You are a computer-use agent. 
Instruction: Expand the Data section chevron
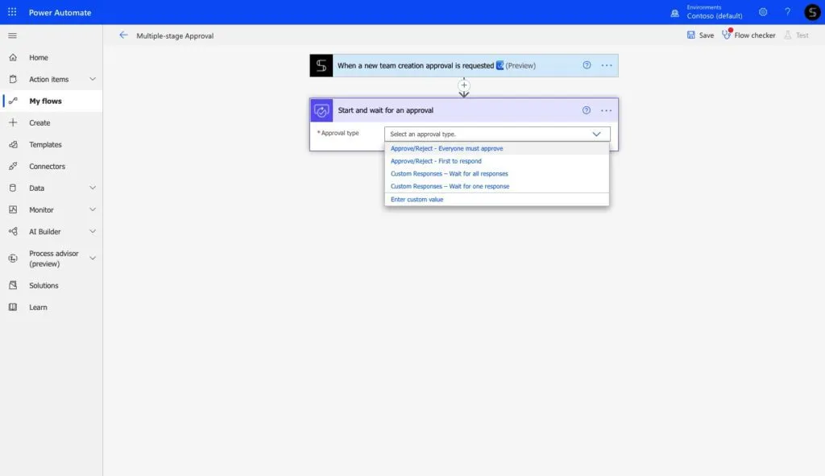93,188
